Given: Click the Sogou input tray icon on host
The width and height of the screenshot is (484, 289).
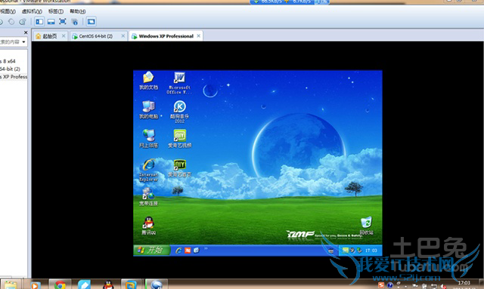Looking at the screenshot, I should (381, 285).
